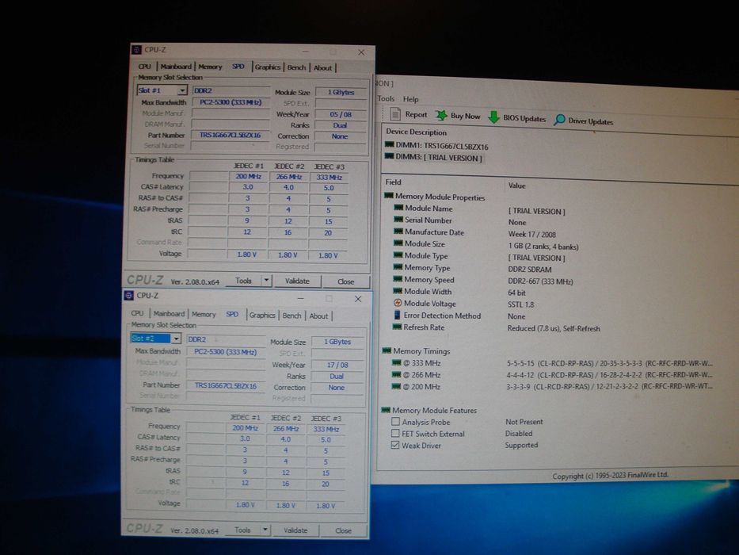
Task: Select the Memory Type row
Action: [472, 269]
